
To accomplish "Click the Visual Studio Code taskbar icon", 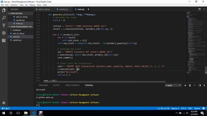I will click(33, 113).
